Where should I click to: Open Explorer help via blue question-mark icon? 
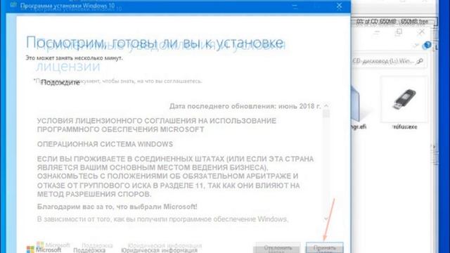click(427, 45)
